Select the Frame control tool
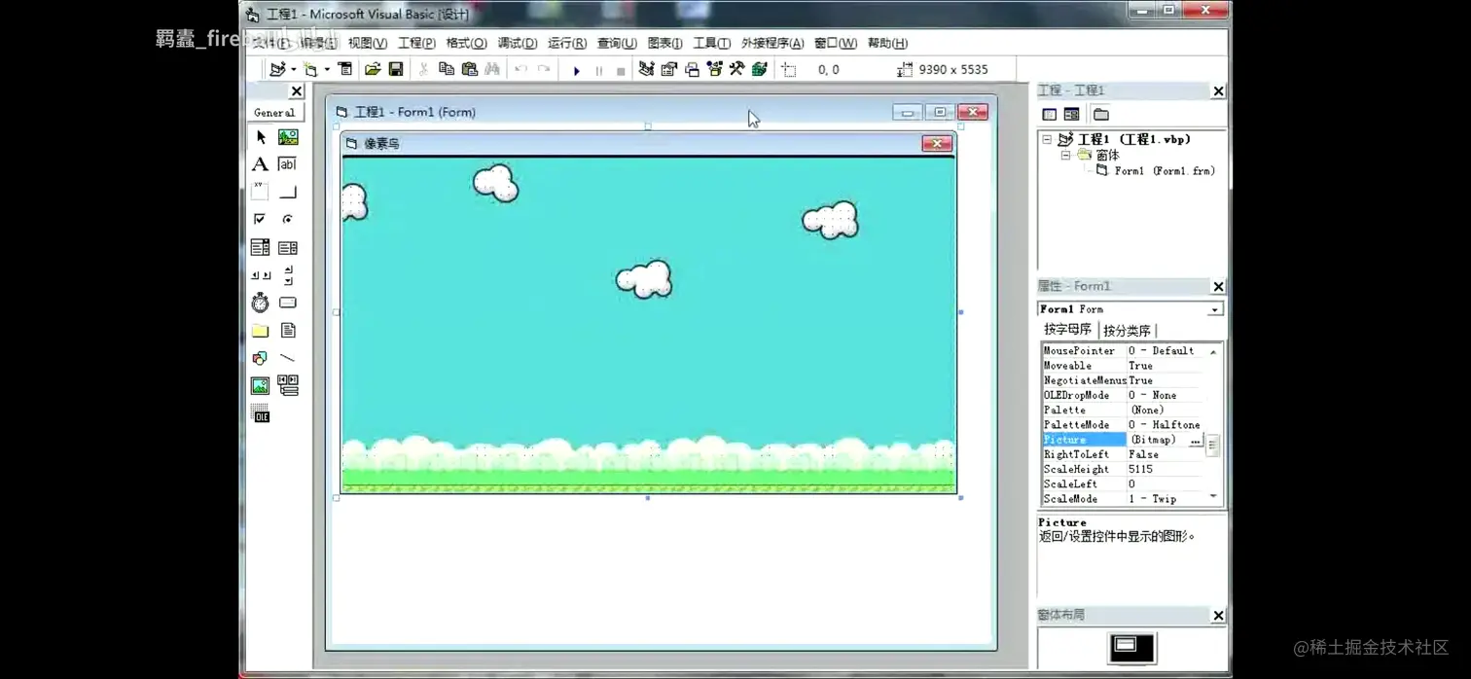The width and height of the screenshot is (1471, 679). coord(260,192)
